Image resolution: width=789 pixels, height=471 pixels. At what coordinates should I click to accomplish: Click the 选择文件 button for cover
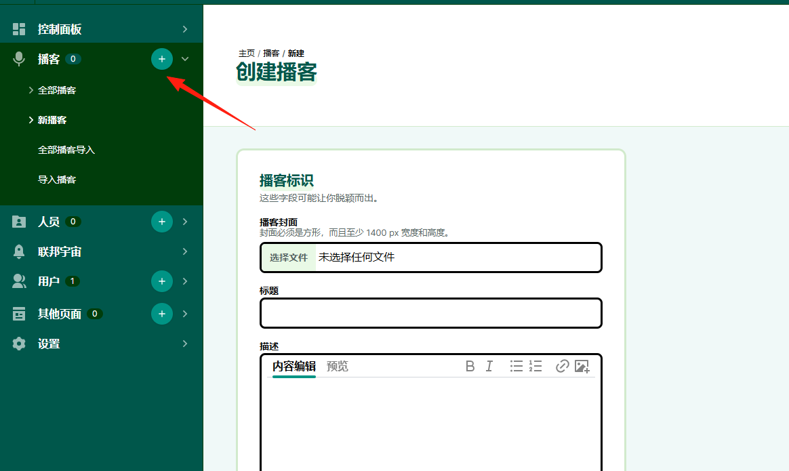[x=288, y=258]
